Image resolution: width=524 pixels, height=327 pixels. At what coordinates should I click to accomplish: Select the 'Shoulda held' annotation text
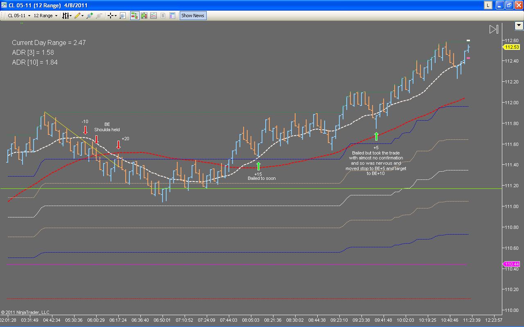[x=107, y=130]
